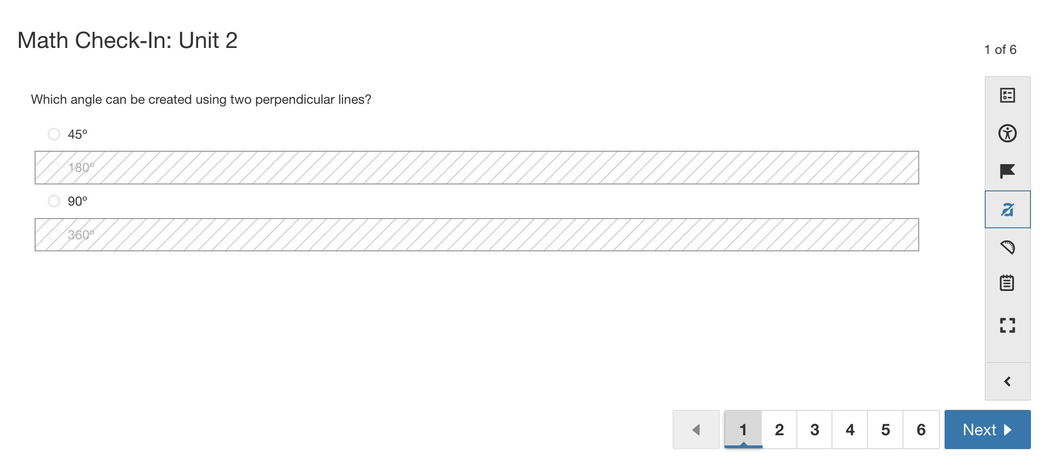Image resolution: width=1060 pixels, height=474 pixels.
Task: Flag this question for review
Action: point(1007,171)
